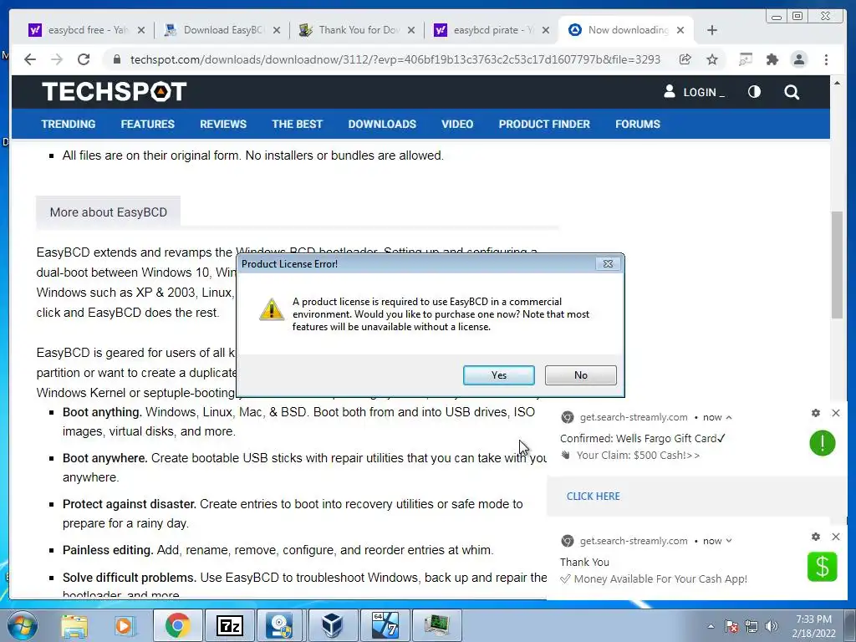The image size is (856, 642).
Task: Open the Chrome profile avatar
Action: (798, 59)
